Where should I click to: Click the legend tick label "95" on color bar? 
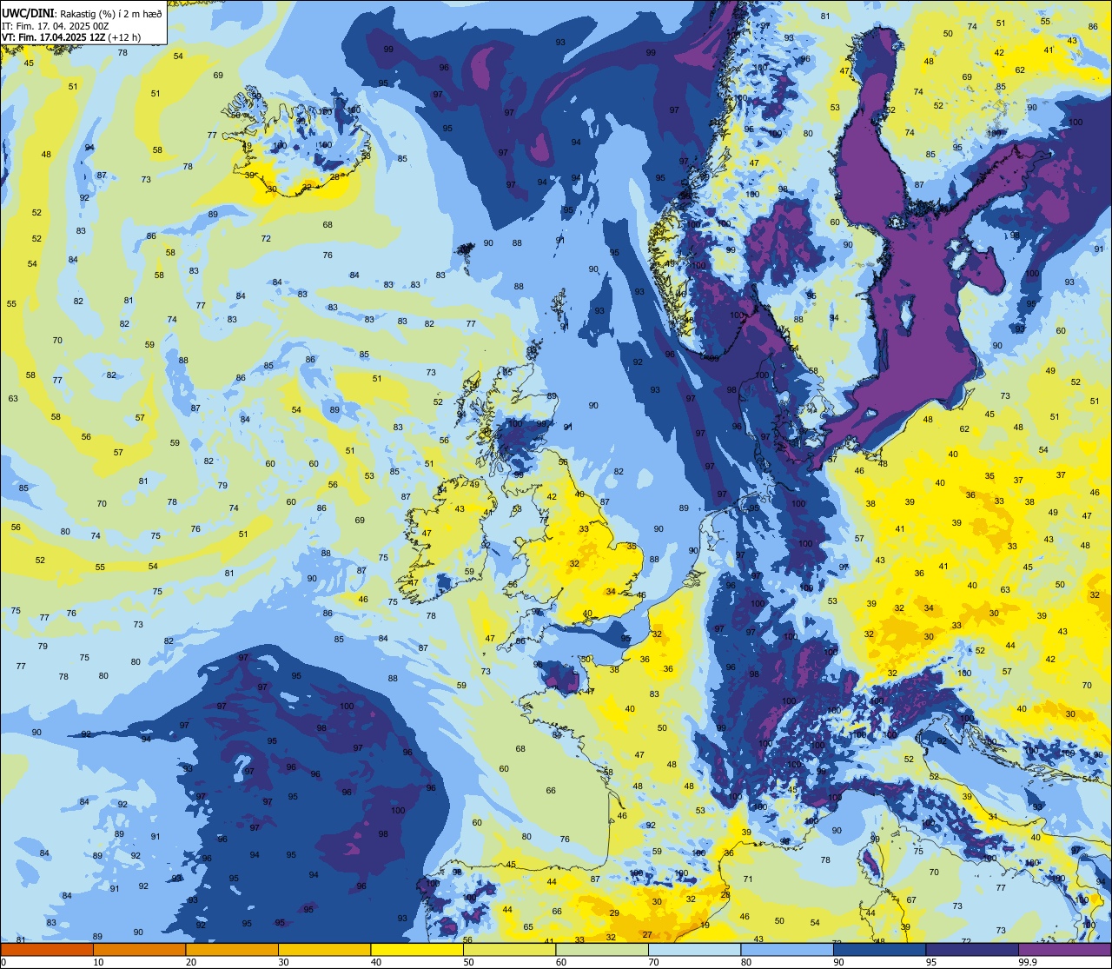point(931,962)
